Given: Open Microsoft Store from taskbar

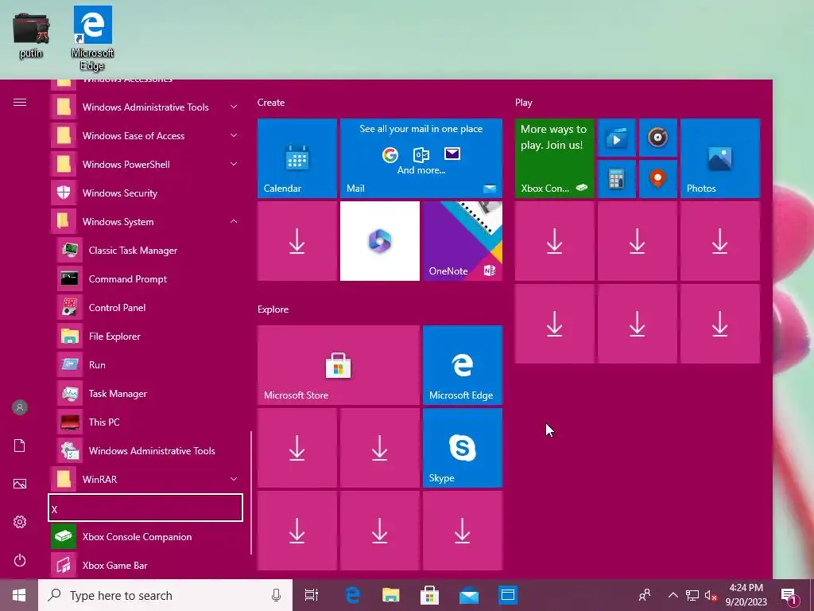Looking at the screenshot, I should tap(430, 595).
